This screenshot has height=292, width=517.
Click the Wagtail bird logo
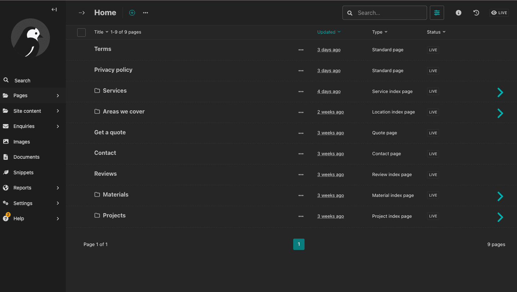tap(30, 38)
